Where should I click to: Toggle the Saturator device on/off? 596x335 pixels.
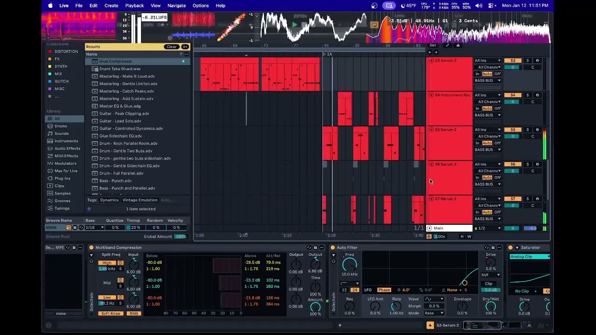pyautogui.click(x=510, y=248)
